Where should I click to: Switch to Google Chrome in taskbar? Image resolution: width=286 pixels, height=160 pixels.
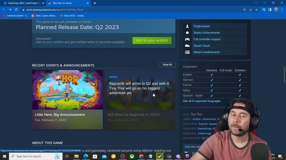141,156
